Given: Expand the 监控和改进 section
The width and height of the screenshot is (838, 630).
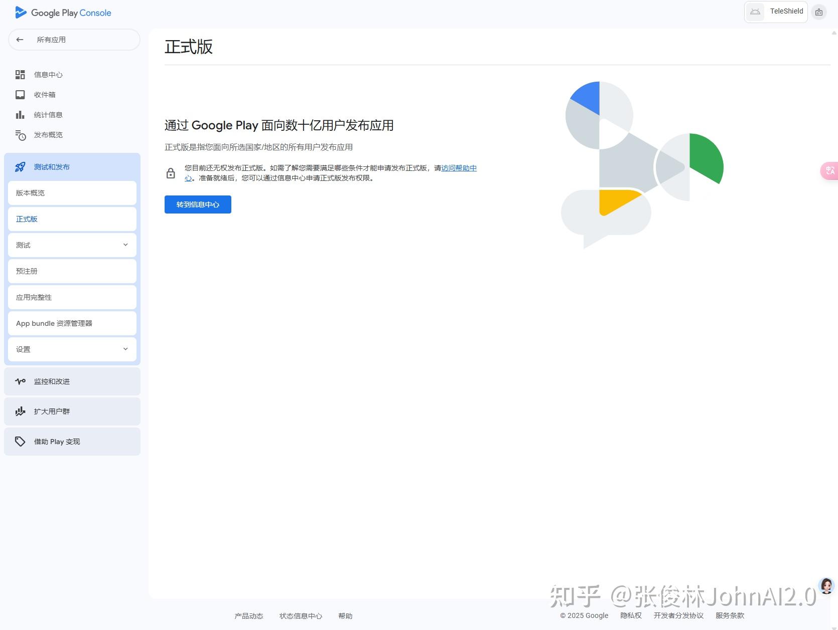Looking at the screenshot, I should pyautogui.click(x=72, y=381).
